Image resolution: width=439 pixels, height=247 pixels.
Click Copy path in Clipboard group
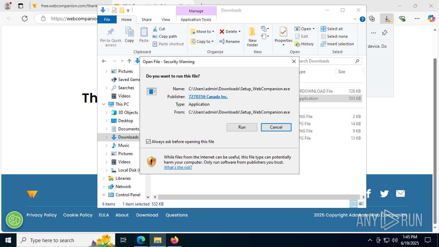click(x=165, y=36)
